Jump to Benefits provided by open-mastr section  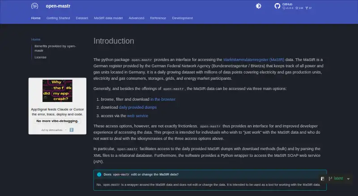(x=55, y=48)
